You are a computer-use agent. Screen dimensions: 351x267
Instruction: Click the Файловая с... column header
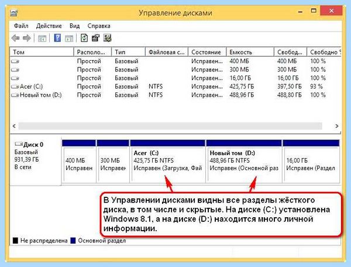[x=167, y=52]
